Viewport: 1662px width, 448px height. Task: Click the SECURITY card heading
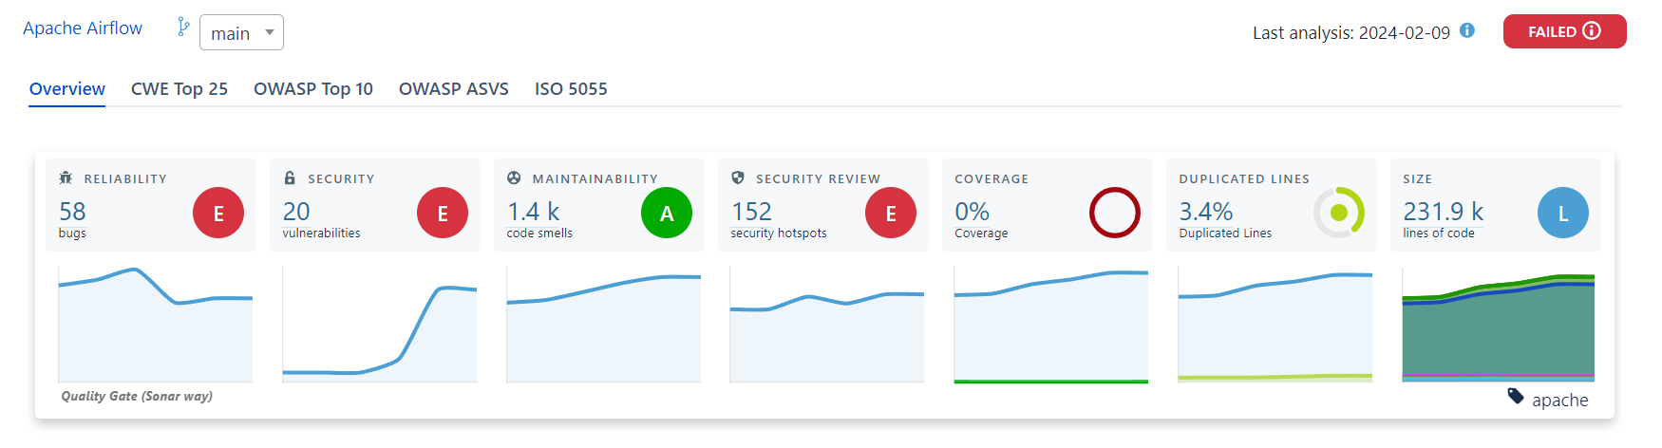coord(341,178)
